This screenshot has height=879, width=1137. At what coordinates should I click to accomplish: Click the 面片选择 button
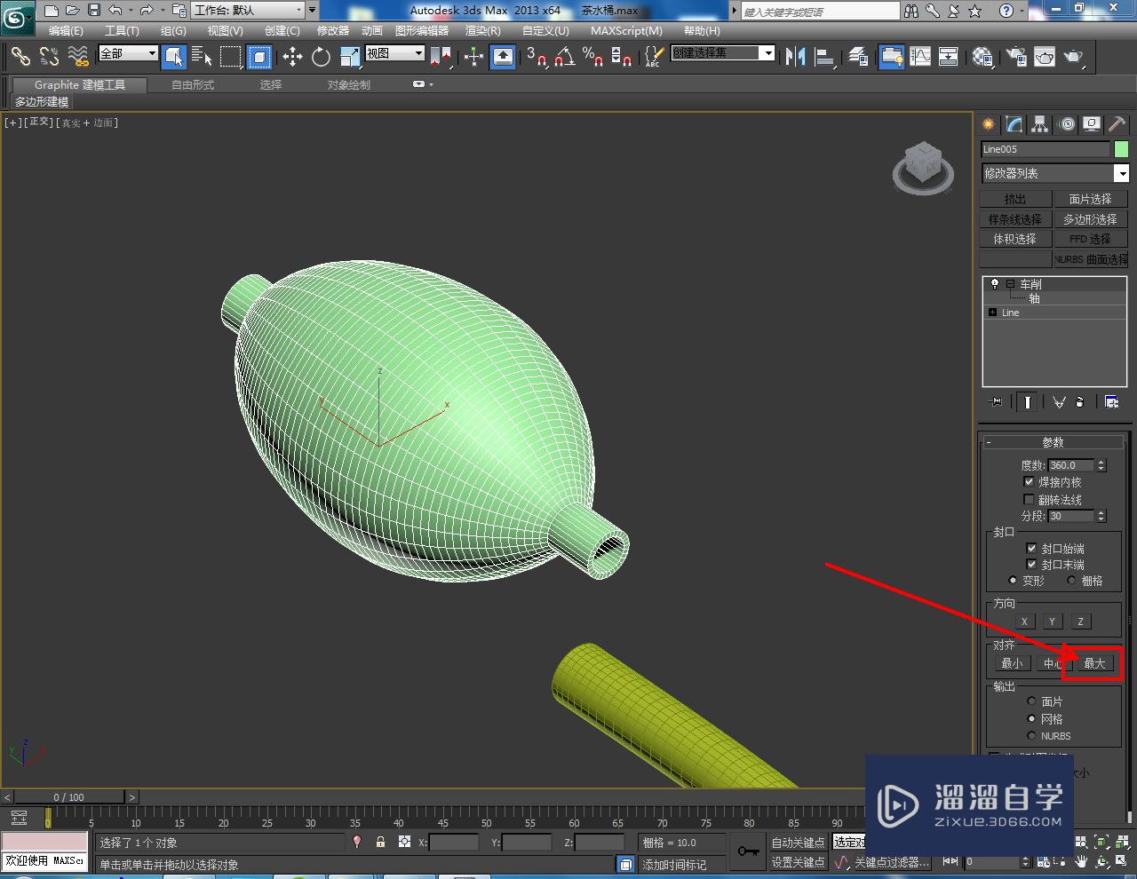tap(1090, 199)
